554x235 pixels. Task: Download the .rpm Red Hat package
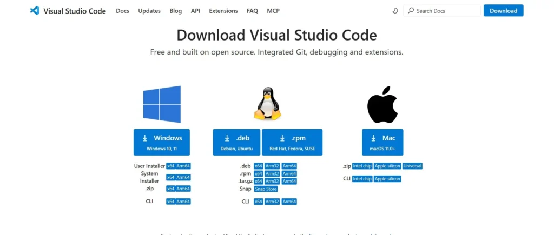pyautogui.click(x=292, y=142)
